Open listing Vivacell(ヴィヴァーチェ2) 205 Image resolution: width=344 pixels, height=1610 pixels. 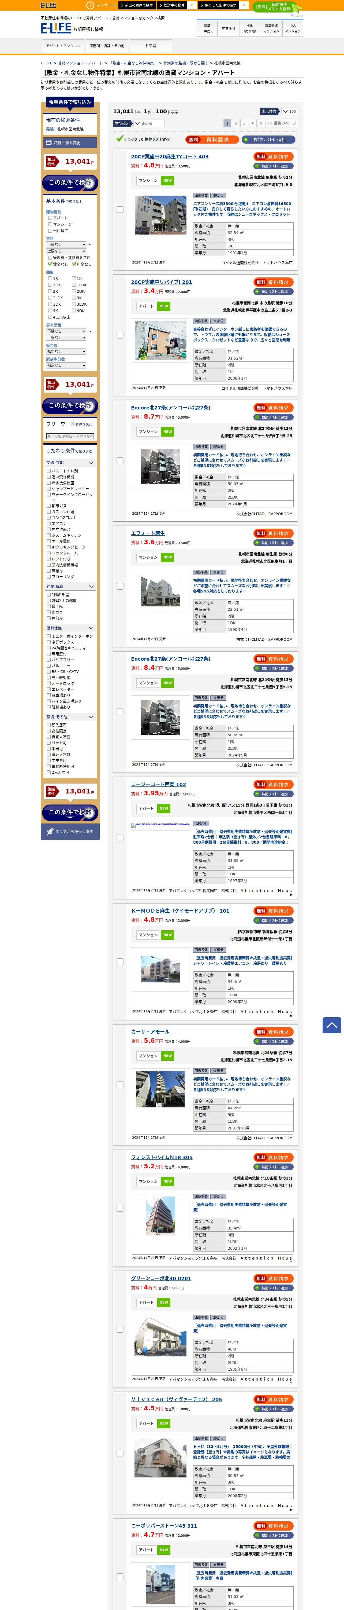pyautogui.click(x=176, y=1399)
